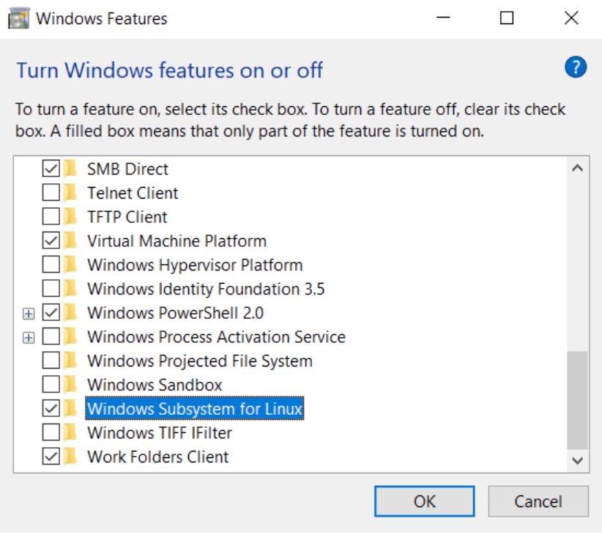Image resolution: width=602 pixels, height=535 pixels.
Task: Click the scrollbar down arrow
Action: coord(577,460)
